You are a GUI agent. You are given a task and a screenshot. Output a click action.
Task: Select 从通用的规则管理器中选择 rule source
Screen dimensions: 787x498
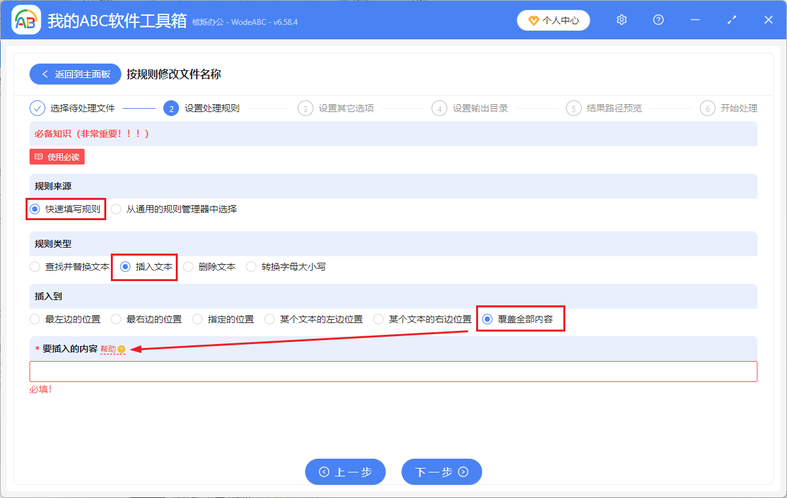(x=115, y=209)
